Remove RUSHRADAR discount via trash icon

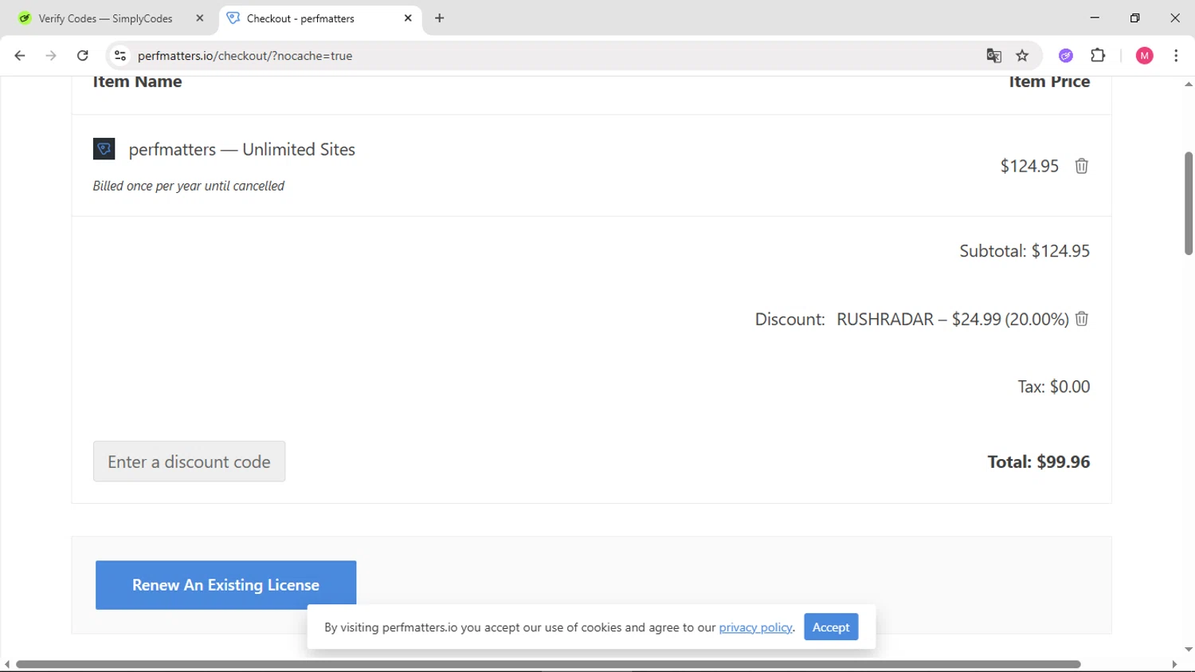click(x=1082, y=319)
